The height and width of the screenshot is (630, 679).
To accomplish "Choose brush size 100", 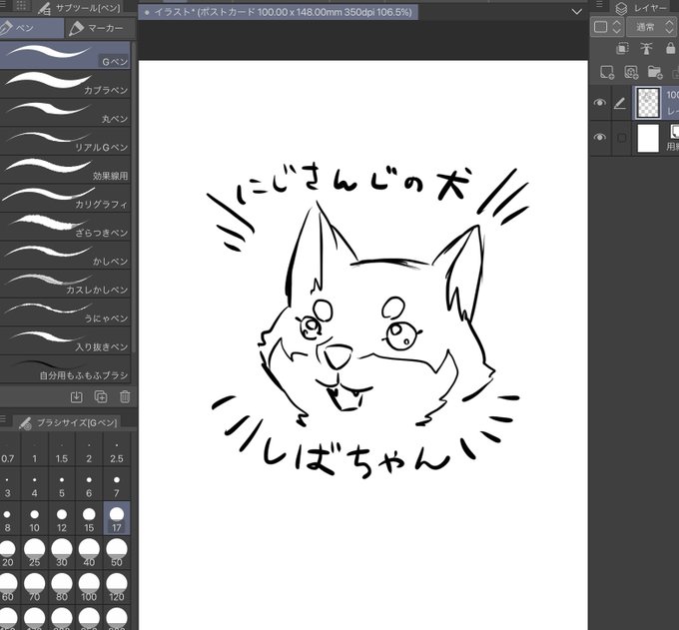I will [89, 588].
